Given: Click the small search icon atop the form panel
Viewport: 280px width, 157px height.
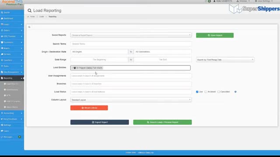Looking at the screenshot, I should click(29, 27).
